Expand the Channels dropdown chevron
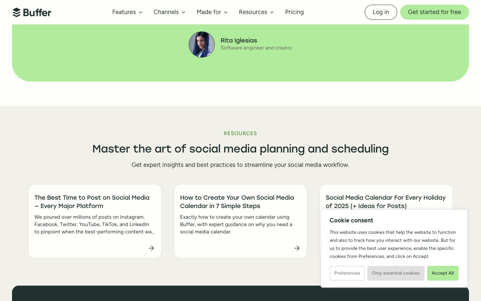 [183, 12]
